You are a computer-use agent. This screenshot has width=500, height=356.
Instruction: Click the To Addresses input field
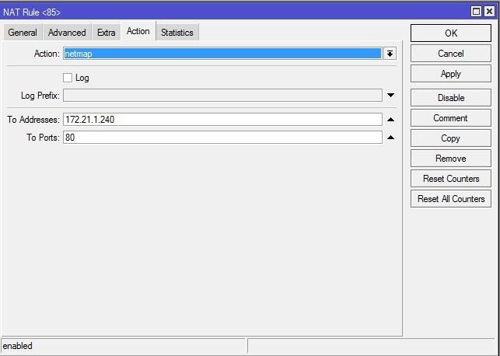pos(222,120)
